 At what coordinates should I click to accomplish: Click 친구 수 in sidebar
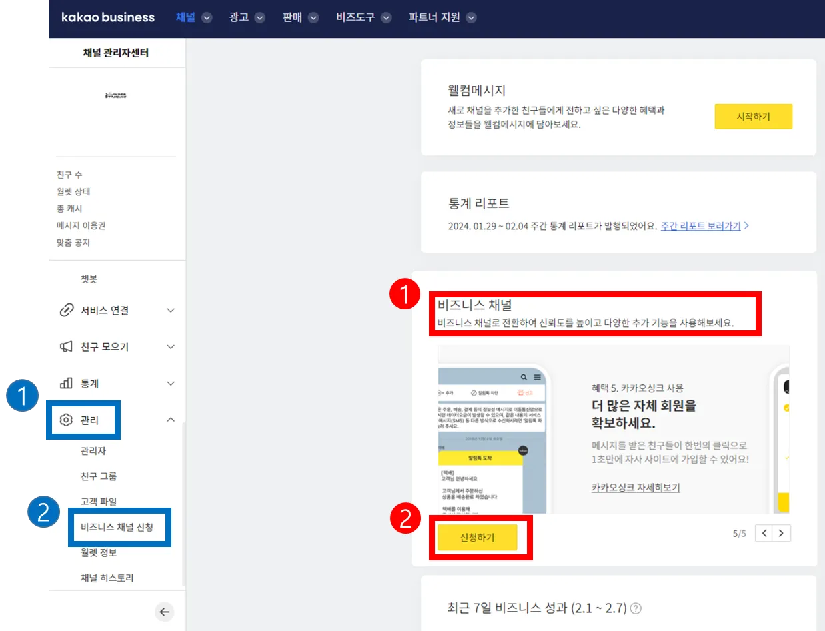(x=70, y=175)
